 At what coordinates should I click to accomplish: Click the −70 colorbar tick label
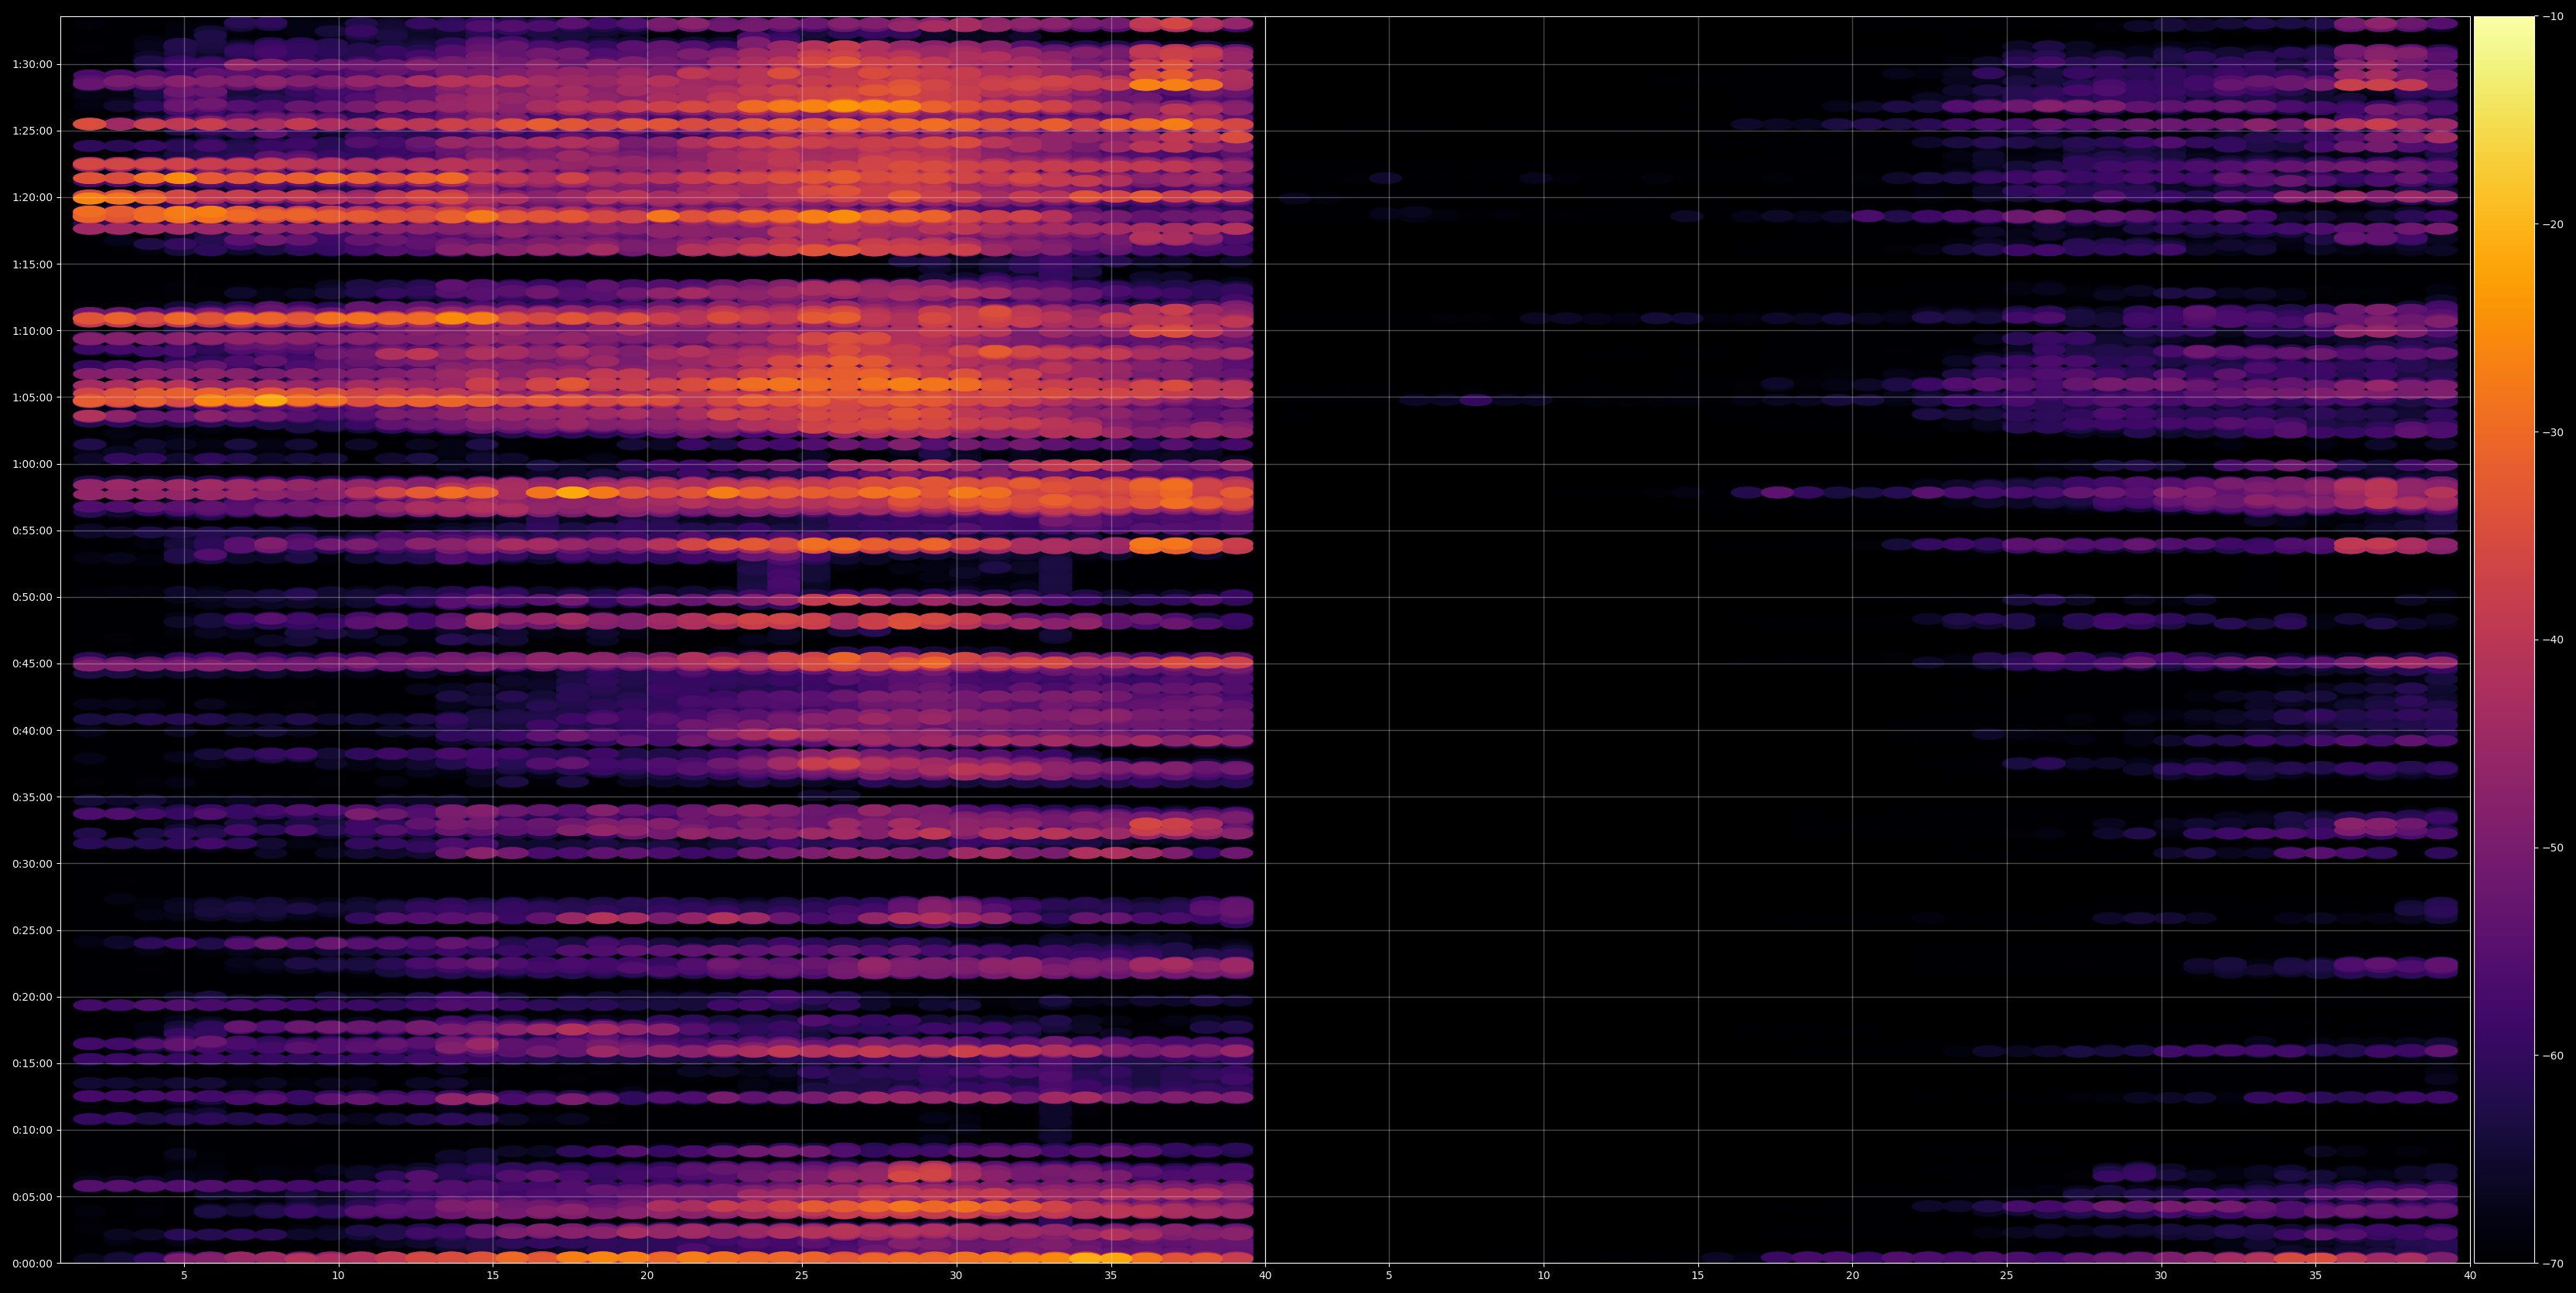point(2553,1264)
